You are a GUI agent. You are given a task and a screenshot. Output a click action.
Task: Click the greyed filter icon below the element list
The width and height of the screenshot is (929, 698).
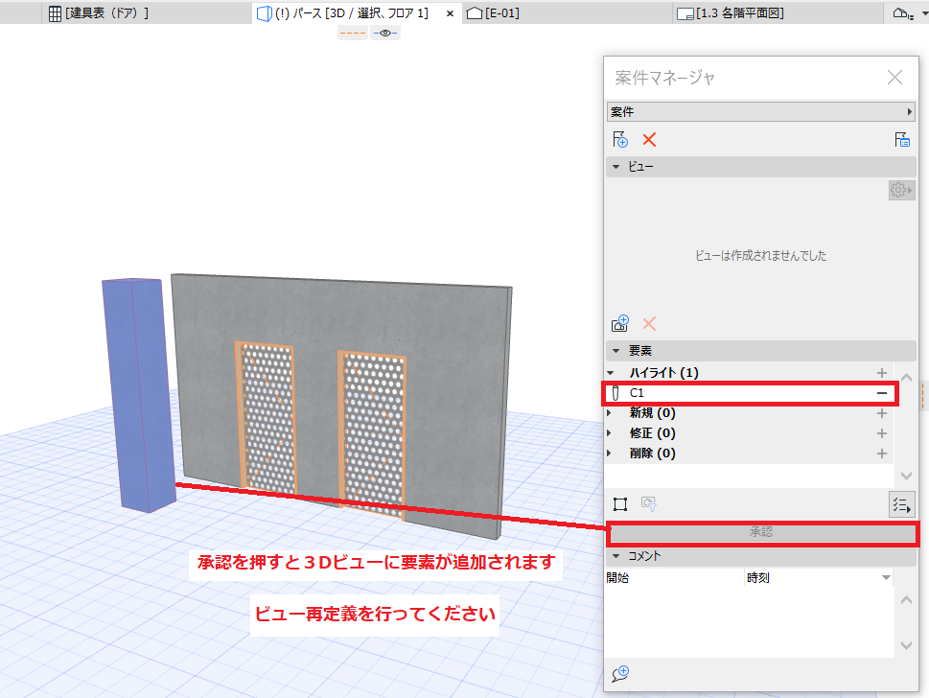[649, 504]
